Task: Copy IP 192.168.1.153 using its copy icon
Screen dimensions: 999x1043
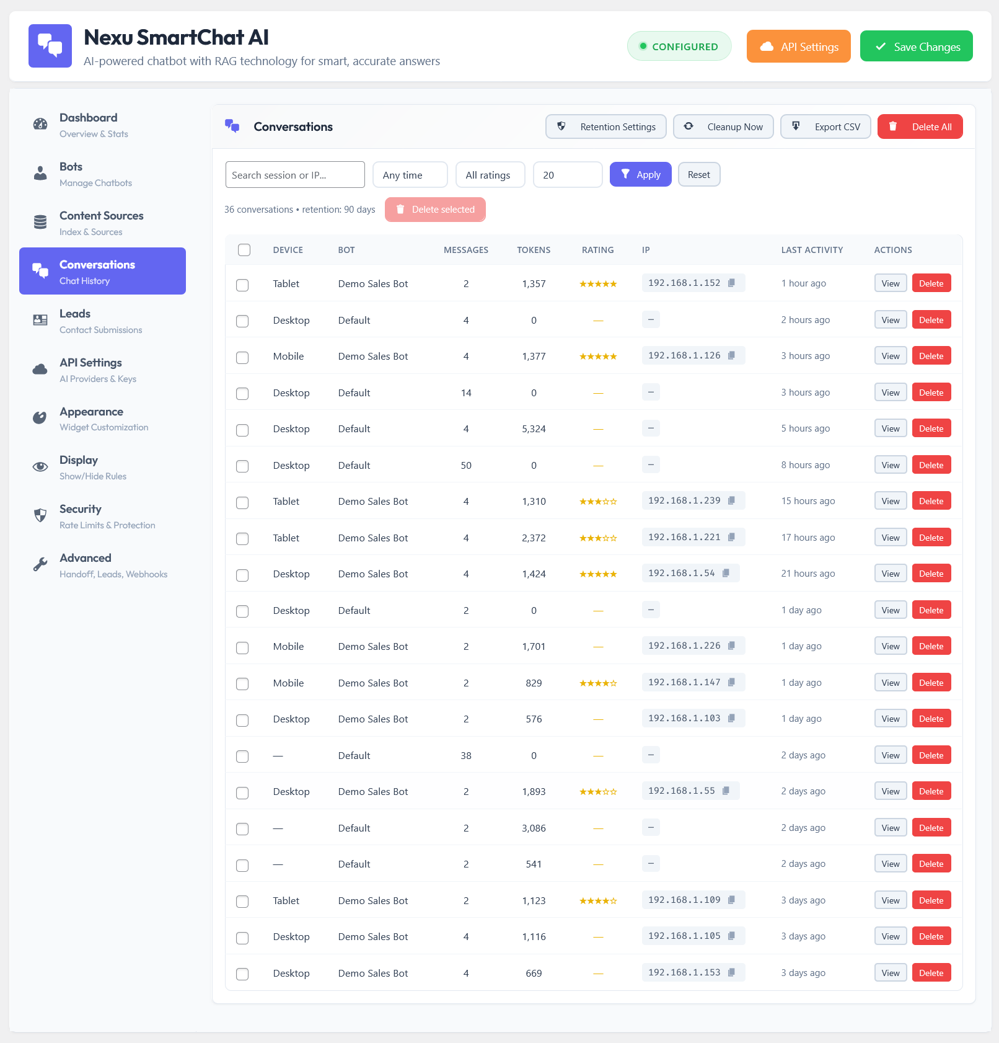Action: pyautogui.click(x=731, y=972)
